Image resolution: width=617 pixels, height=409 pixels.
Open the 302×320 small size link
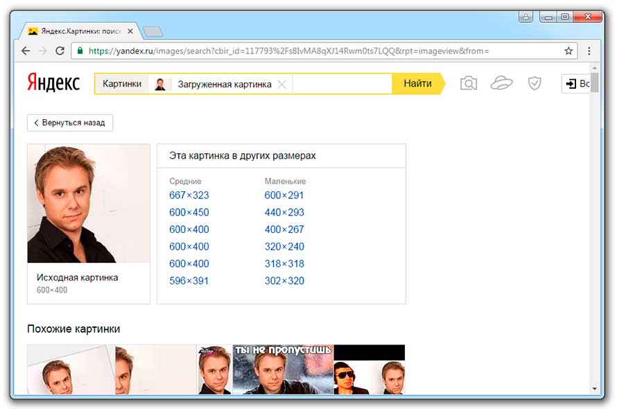pyautogui.click(x=284, y=281)
